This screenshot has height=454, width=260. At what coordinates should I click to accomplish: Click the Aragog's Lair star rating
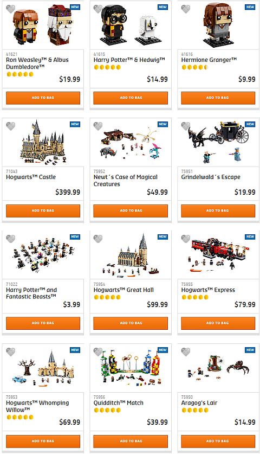pyautogui.click(x=195, y=410)
